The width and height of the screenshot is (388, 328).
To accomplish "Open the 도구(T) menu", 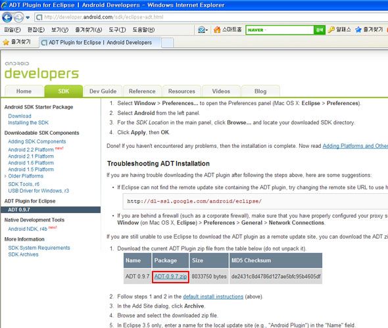I will tap(117, 30).
